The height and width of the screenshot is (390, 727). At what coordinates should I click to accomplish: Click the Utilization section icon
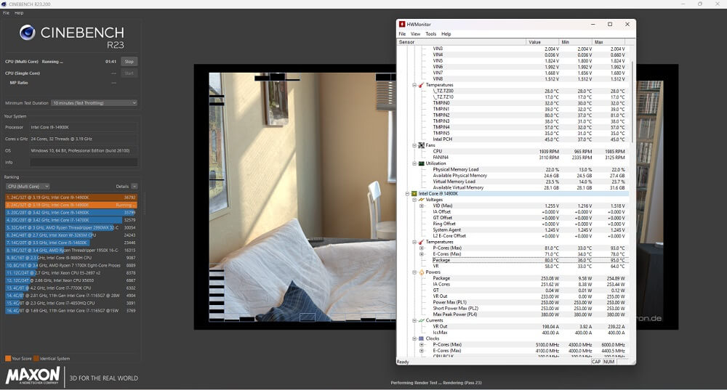pos(420,163)
